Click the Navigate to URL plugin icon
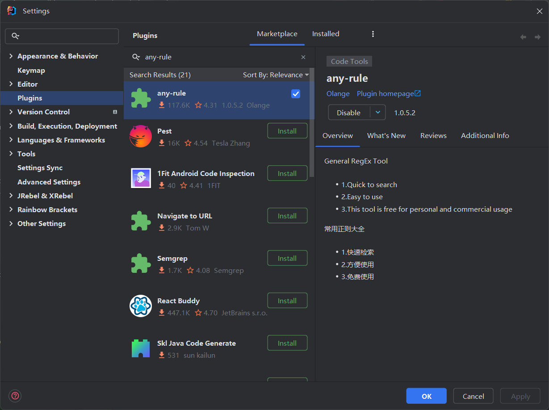 point(141,221)
